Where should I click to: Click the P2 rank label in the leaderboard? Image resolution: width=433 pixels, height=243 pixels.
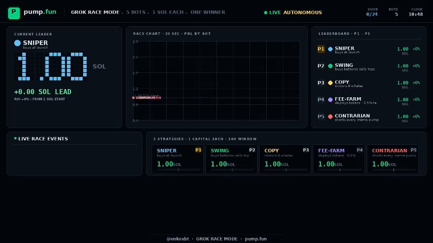click(320, 66)
